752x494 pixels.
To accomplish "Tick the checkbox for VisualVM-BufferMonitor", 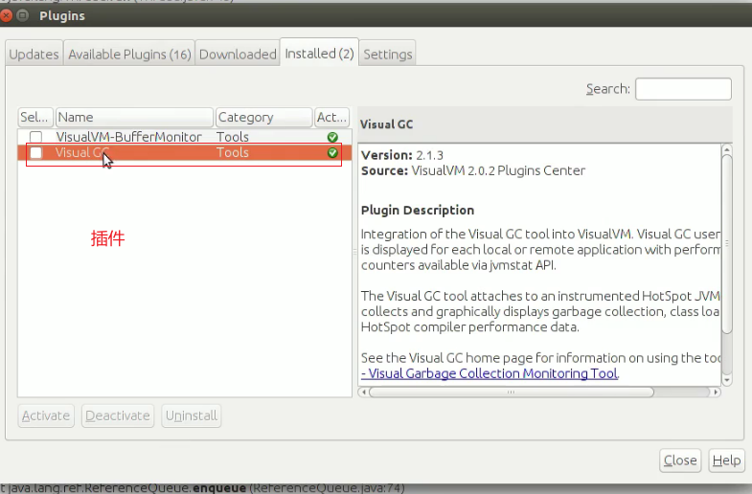I will [36, 137].
